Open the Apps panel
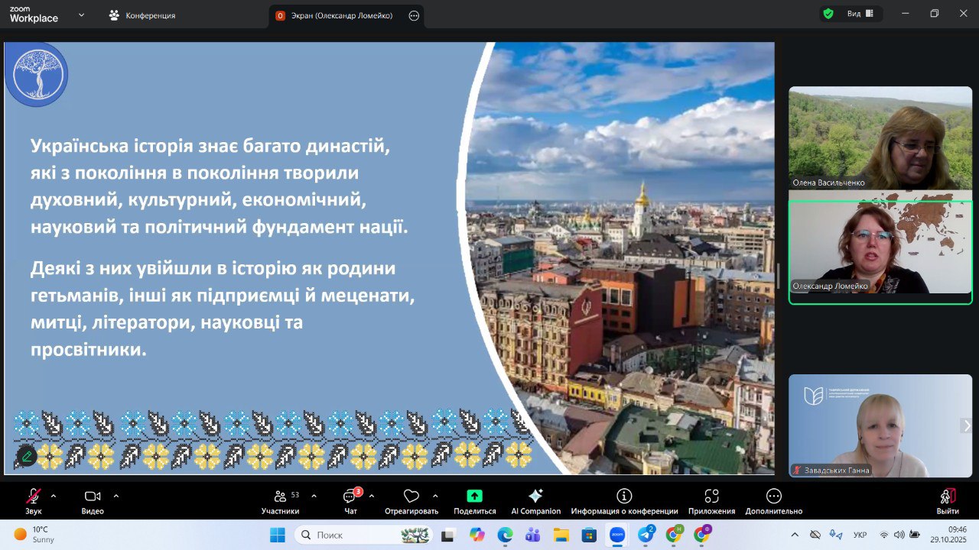Viewport: 979px width, 550px height. tap(711, 501)
